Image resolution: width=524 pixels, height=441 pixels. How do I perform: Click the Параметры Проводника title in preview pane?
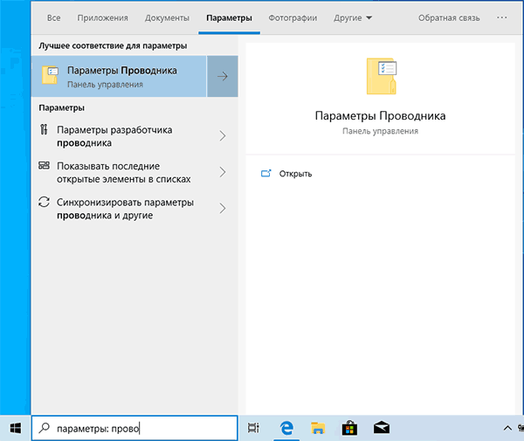tap(380, 116)
